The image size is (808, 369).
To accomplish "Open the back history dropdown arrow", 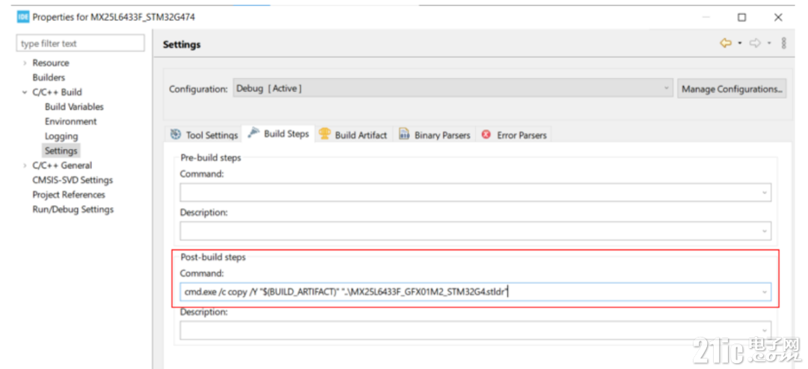I will (x=739, y=43).
